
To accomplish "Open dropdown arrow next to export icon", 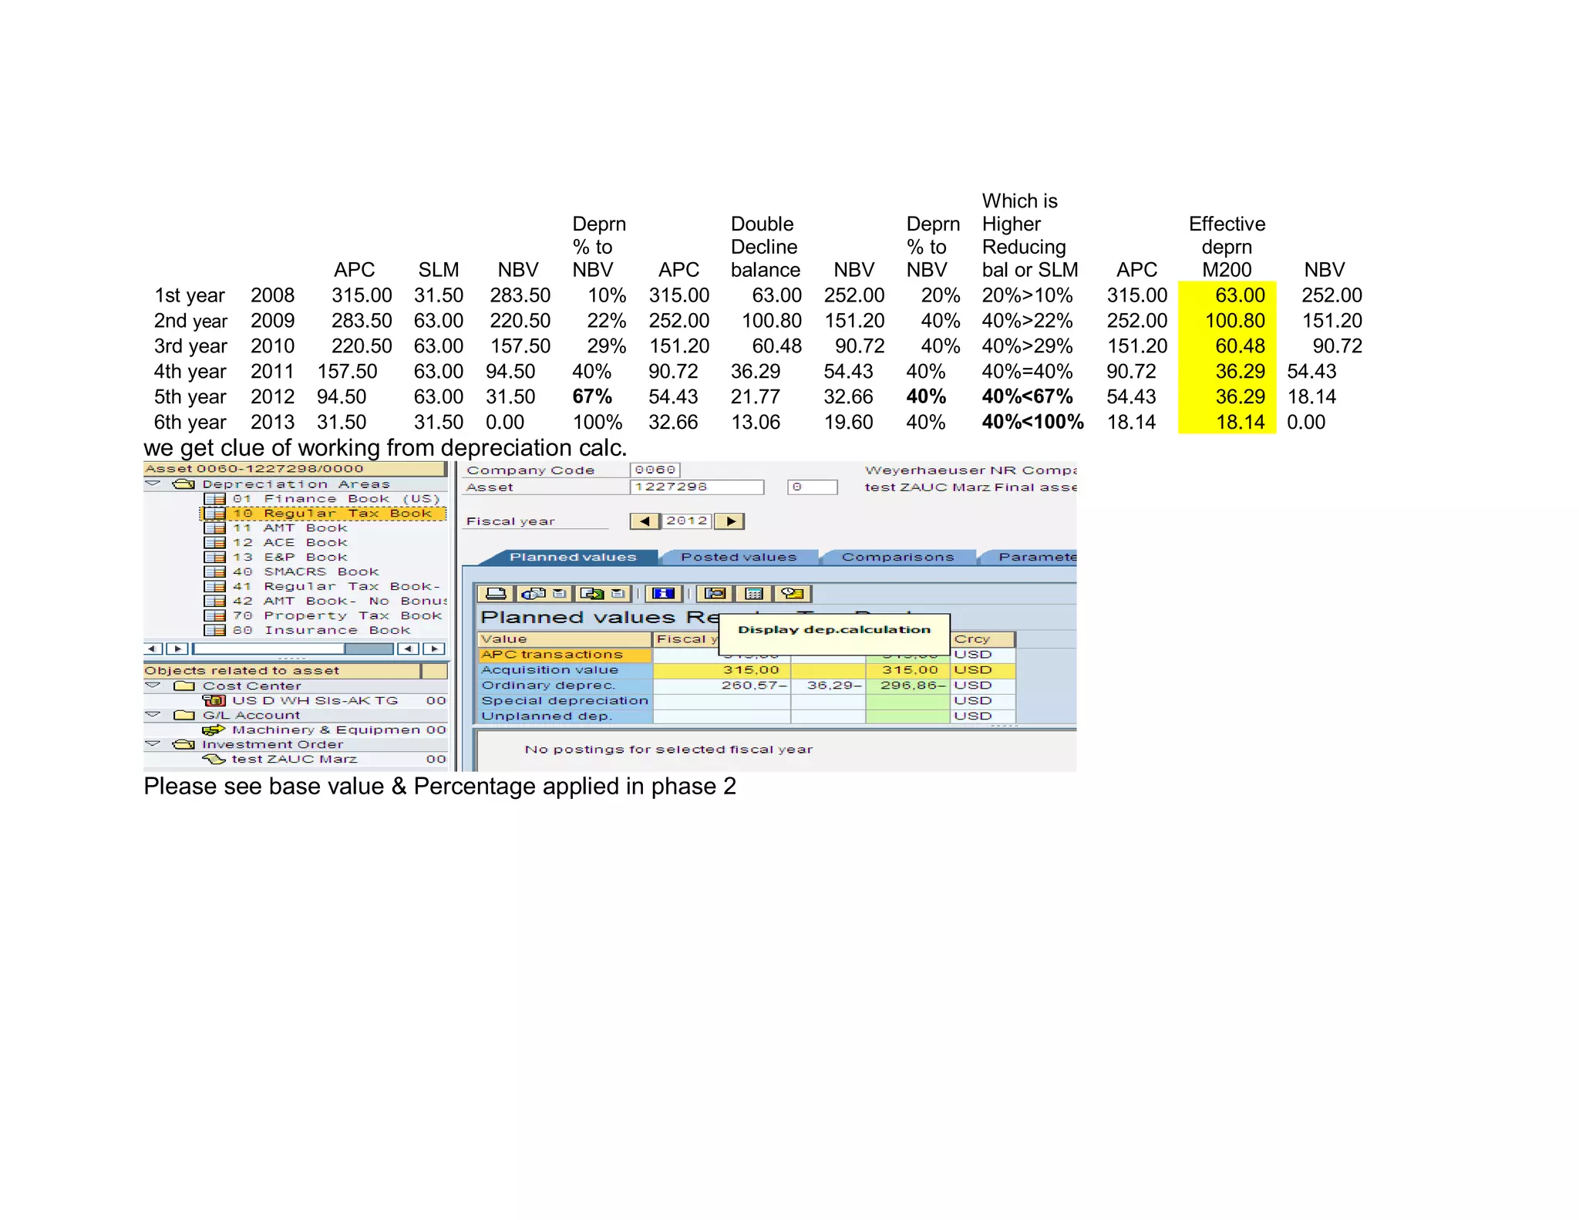I will click(618, 593).
